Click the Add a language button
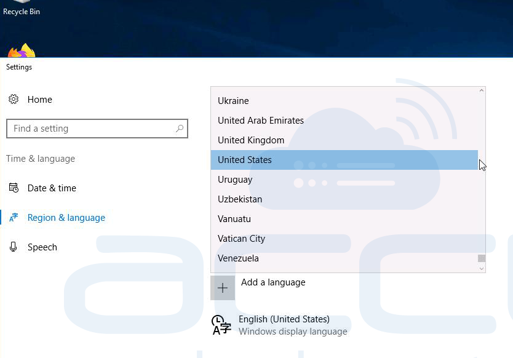 coord(273,282)
